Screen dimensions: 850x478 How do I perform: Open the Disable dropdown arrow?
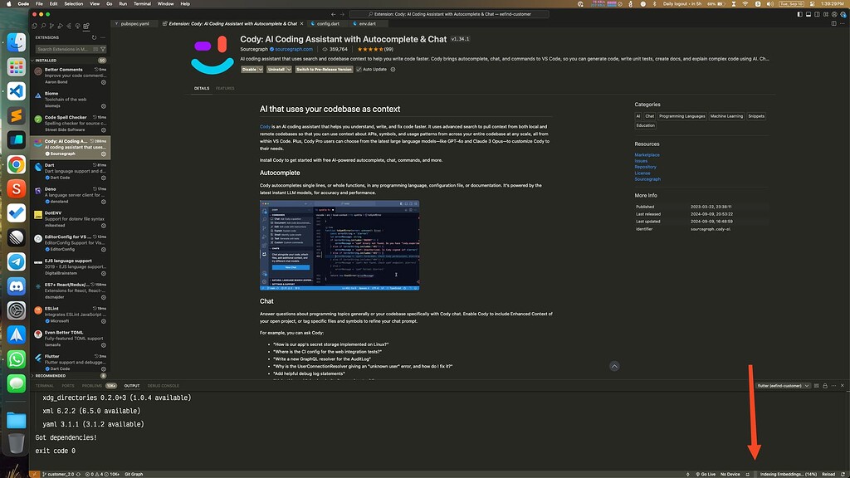pyautogui.click(x=260, y=69)
